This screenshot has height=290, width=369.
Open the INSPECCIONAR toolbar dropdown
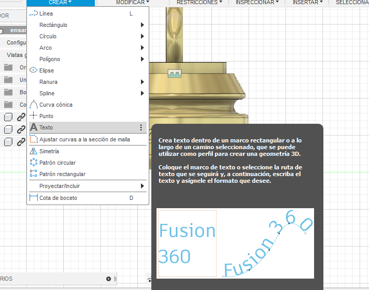coord(257,3)
